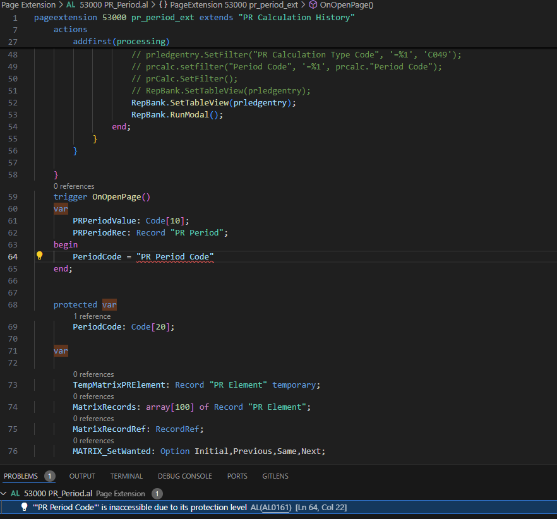Open the PROBLEMS panel tab
The width and height of the screenshot is (557, 519).
[x=21, y=476]
